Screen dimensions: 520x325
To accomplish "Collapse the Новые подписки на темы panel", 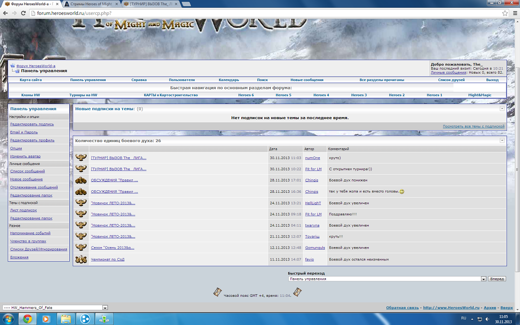I will tap(502, 109).
